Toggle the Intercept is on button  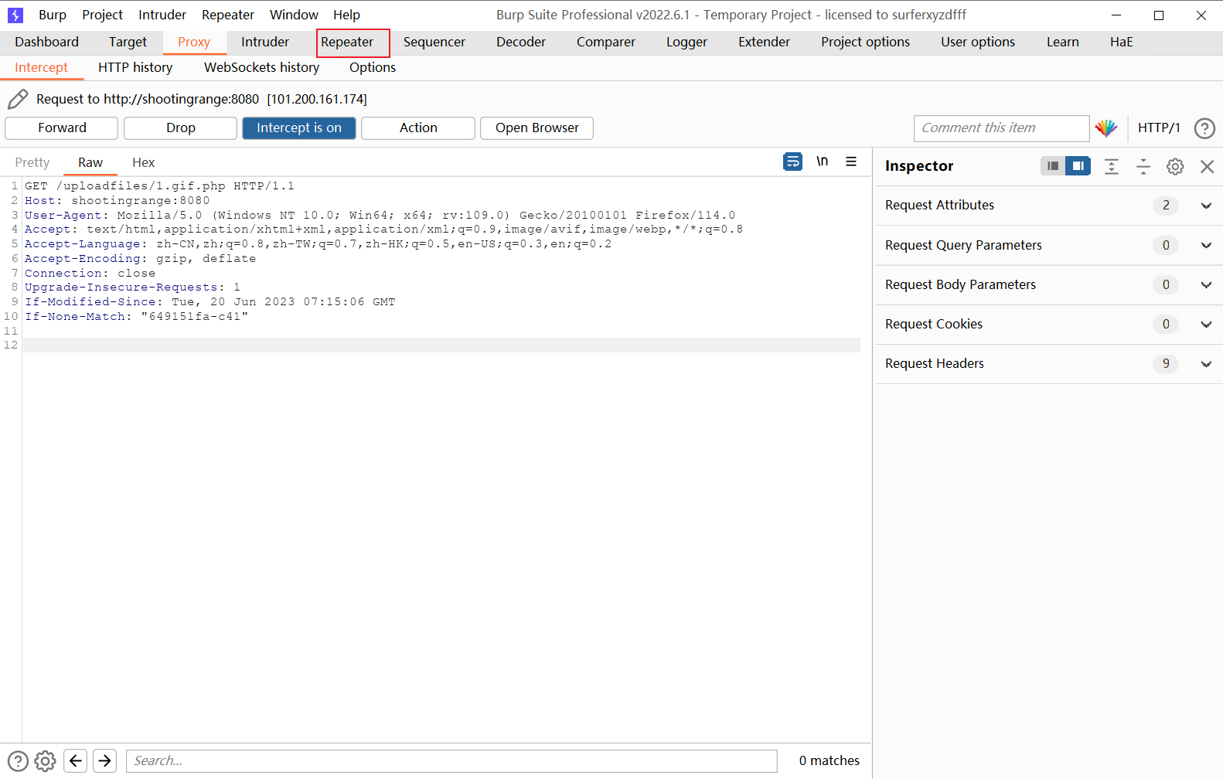click(299, 128)
